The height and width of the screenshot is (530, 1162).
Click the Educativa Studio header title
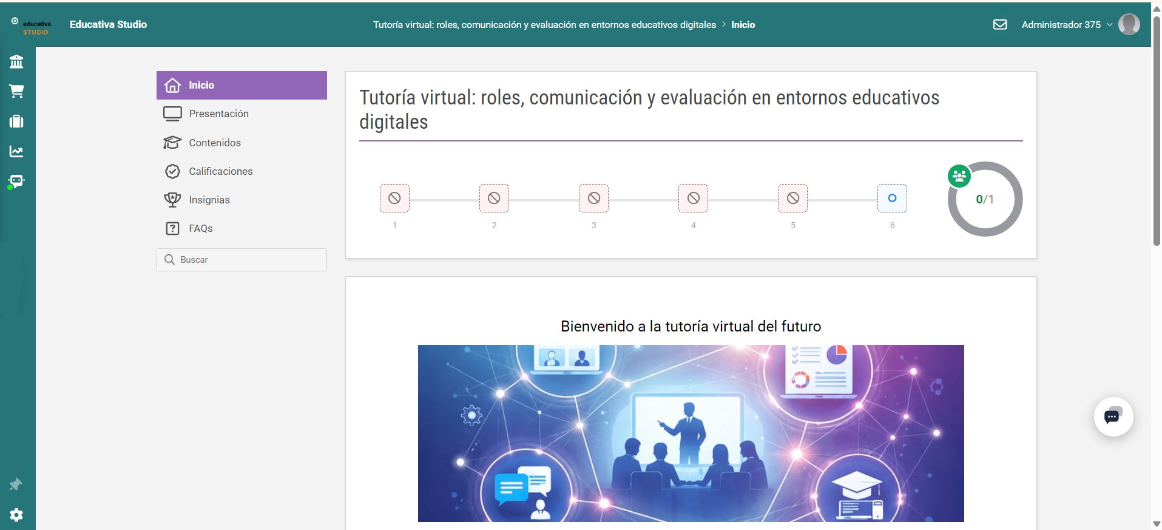click(108, 24)
